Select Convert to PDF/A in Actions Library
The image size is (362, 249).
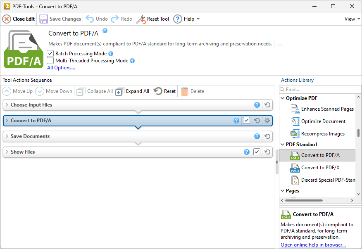(317, 155)
